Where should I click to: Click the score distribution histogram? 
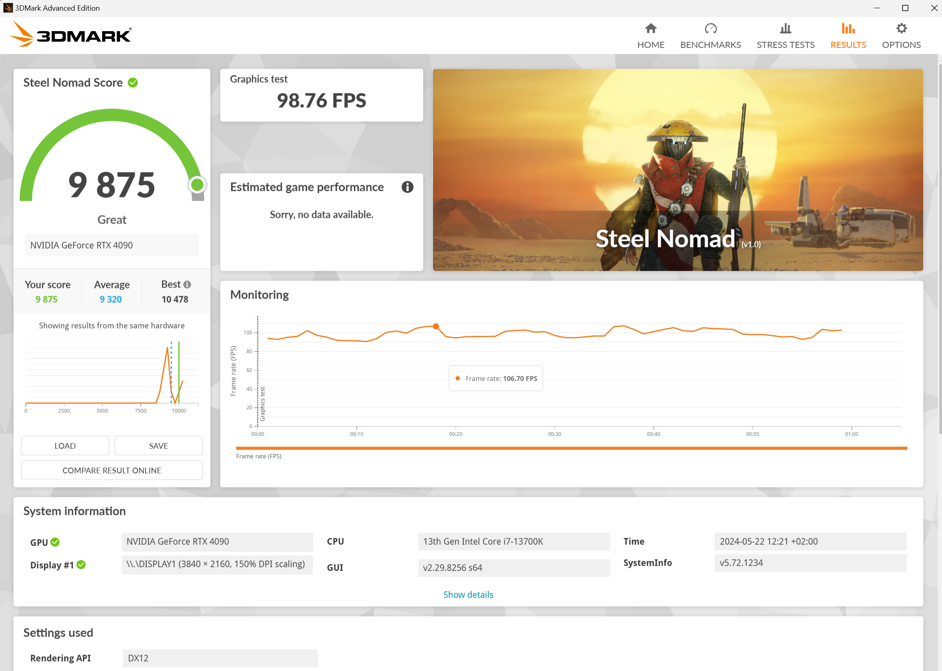(111, 374)
